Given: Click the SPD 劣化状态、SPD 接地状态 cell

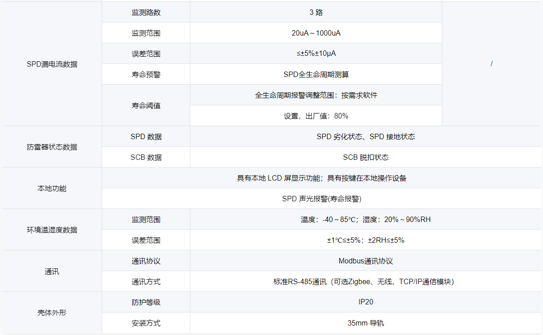Looking at the screenshot, I should [x=366, y=136].
